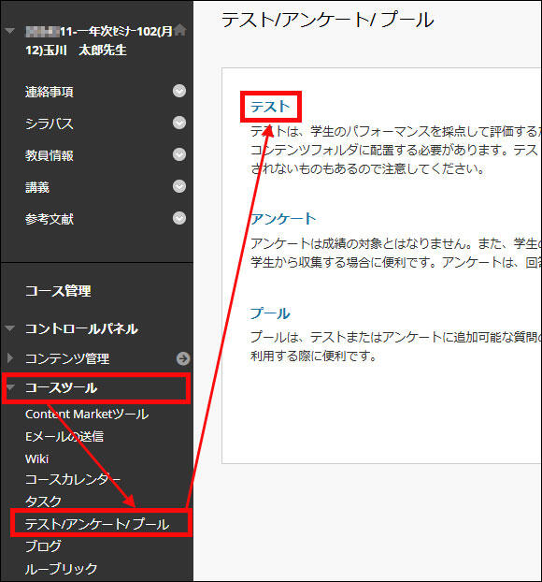Collapse the コントロールパネル section
This screenshot has height=582, width=542.
click(10, 328)
